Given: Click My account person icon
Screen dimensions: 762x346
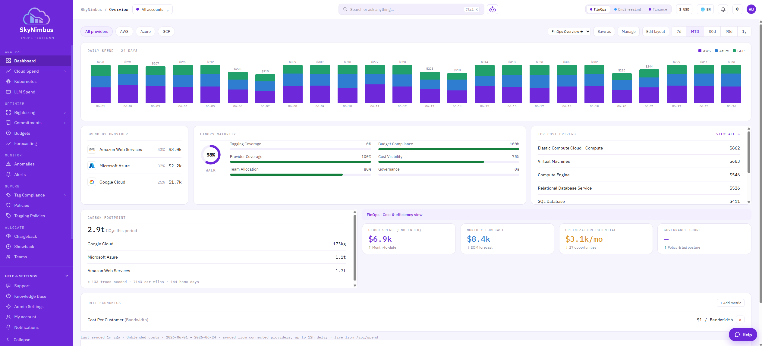Looking at the screenshot, I should point(8,317).
